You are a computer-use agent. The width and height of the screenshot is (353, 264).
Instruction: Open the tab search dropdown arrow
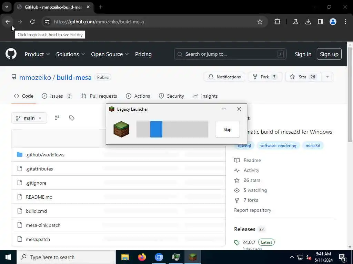point(7,7)
